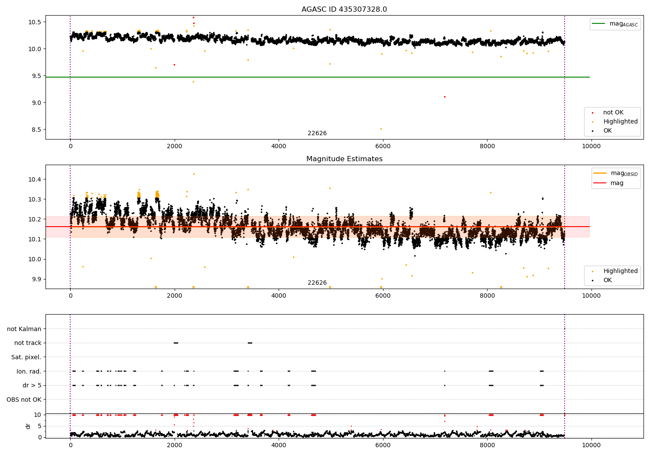
Task: Click the 6000 x-tick under the bottom plot
Action: pos(383,445)
